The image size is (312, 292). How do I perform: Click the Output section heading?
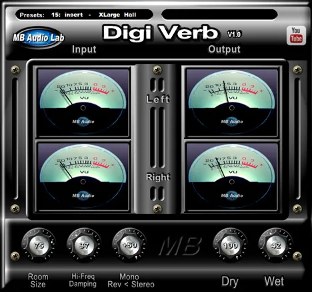[x=224, y=49]
